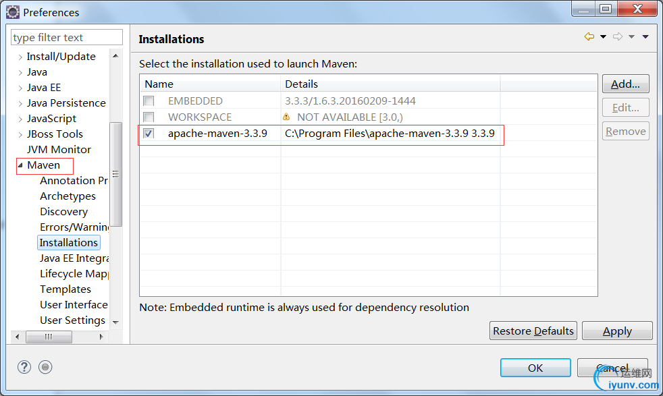Open the preferences view menu triangle
The image size is (663, 396).
click(x=645, y=37)
